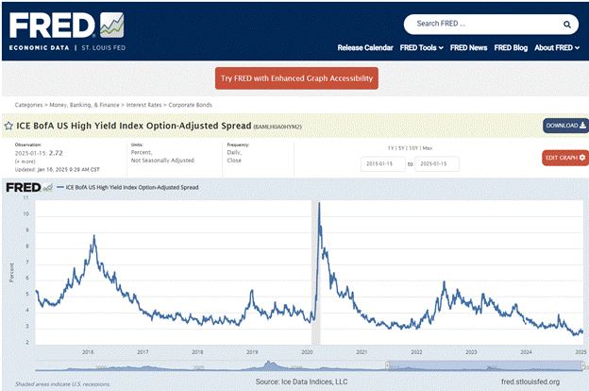
Task: Open the FRED News page
Action: [x=468, y=48]
